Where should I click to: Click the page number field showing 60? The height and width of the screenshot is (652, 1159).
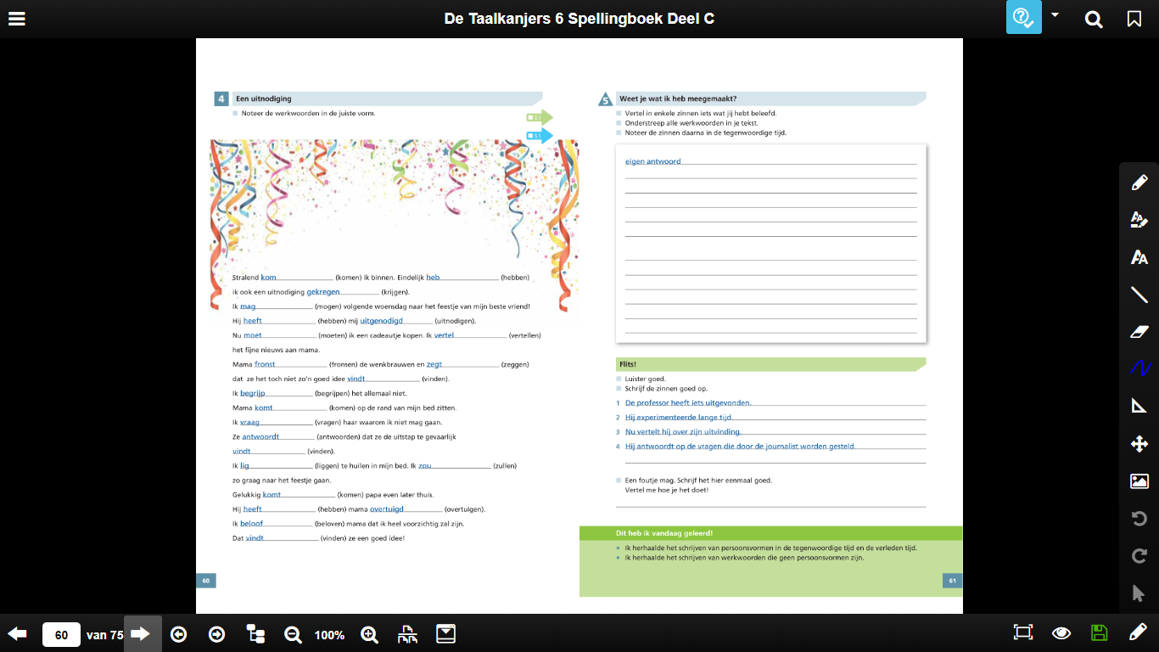pyautogui.click(x=61, y=634)
